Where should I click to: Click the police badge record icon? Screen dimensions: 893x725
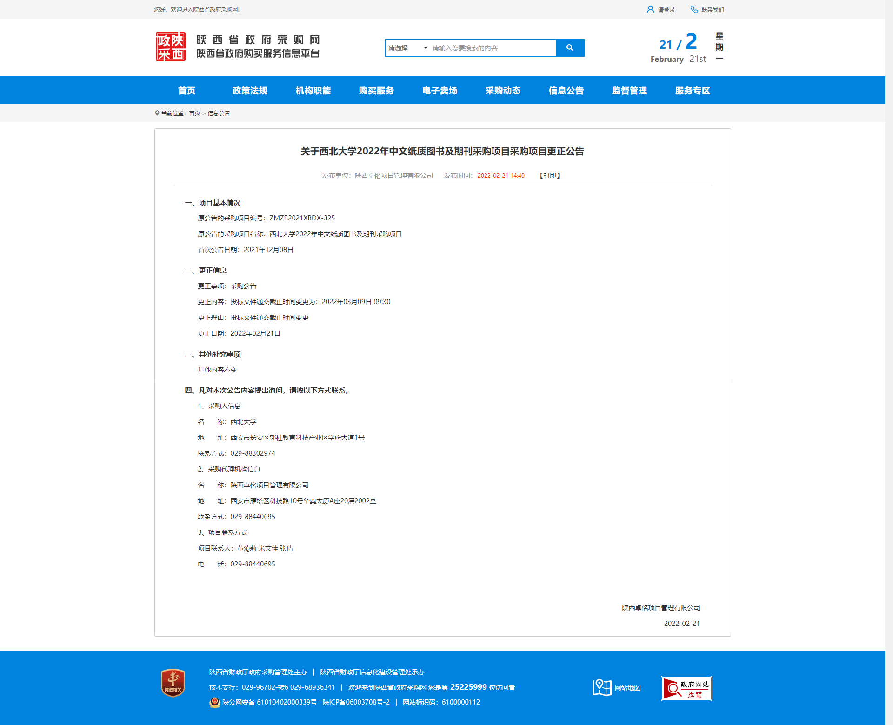coord(214,702)
